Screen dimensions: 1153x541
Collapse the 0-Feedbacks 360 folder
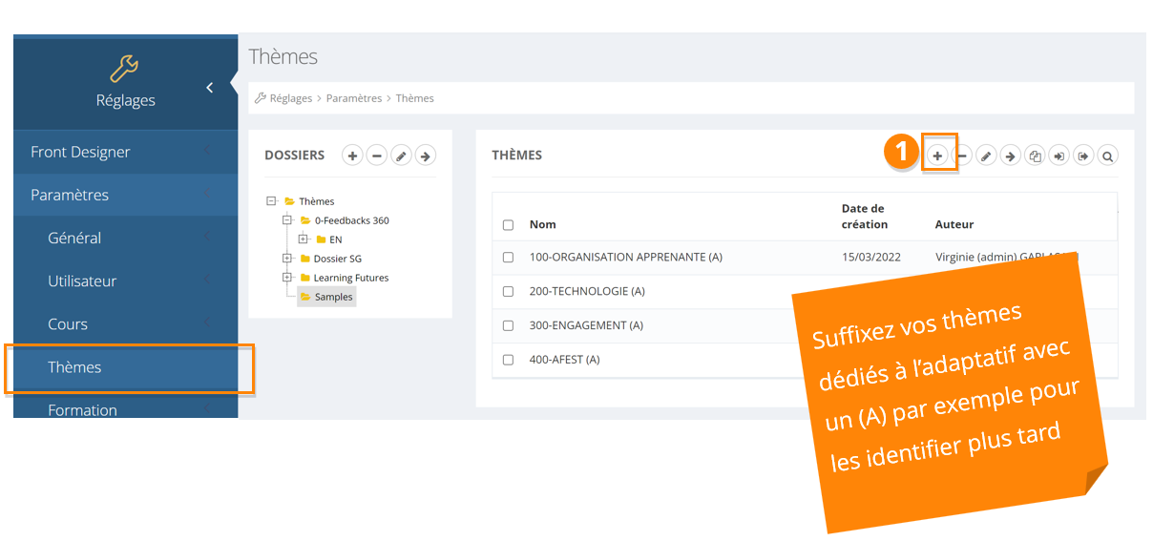[286, 220]
